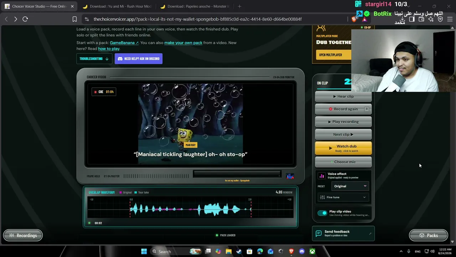Toggle the Play clip video switch
This screenshot has width=456, height=257.
[x=322, y=213]
